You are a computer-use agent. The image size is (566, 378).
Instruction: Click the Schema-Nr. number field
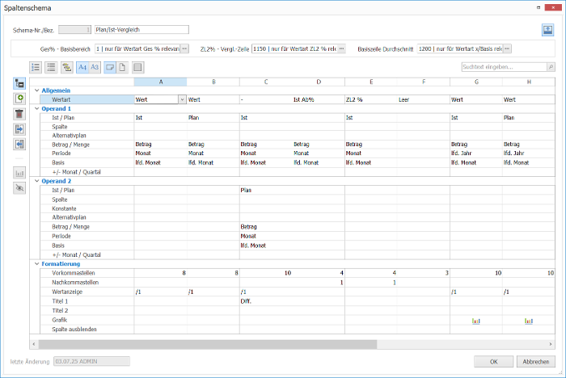(74, 30)
